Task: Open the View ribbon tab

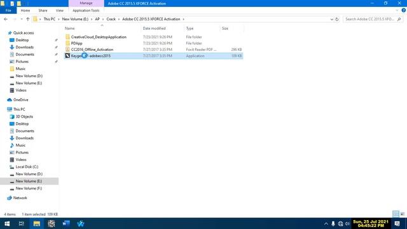Action: pyautogui.click(x=59, y=10)
